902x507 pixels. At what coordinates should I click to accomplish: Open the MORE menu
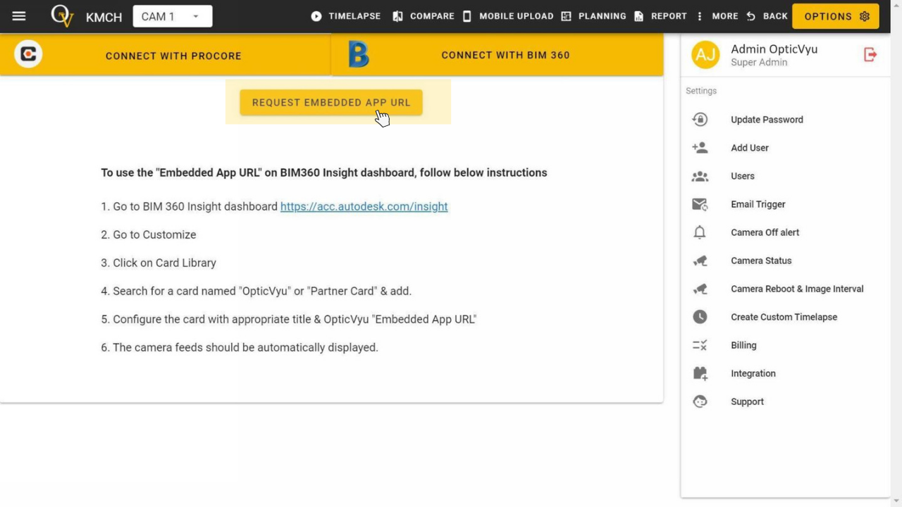[x=725, y=16]
